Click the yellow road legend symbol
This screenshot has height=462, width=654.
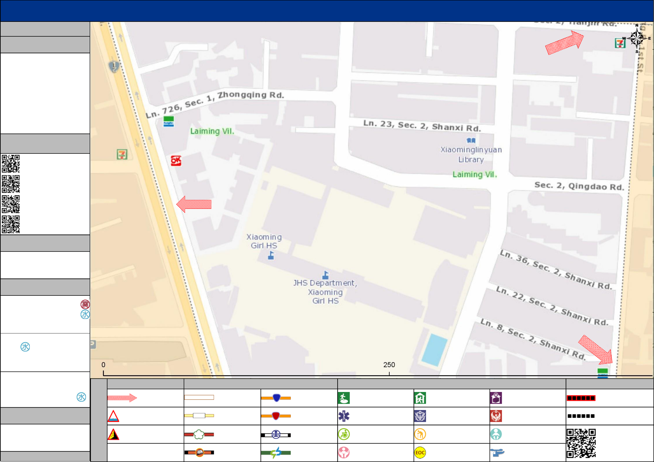(x=199, y=415)
